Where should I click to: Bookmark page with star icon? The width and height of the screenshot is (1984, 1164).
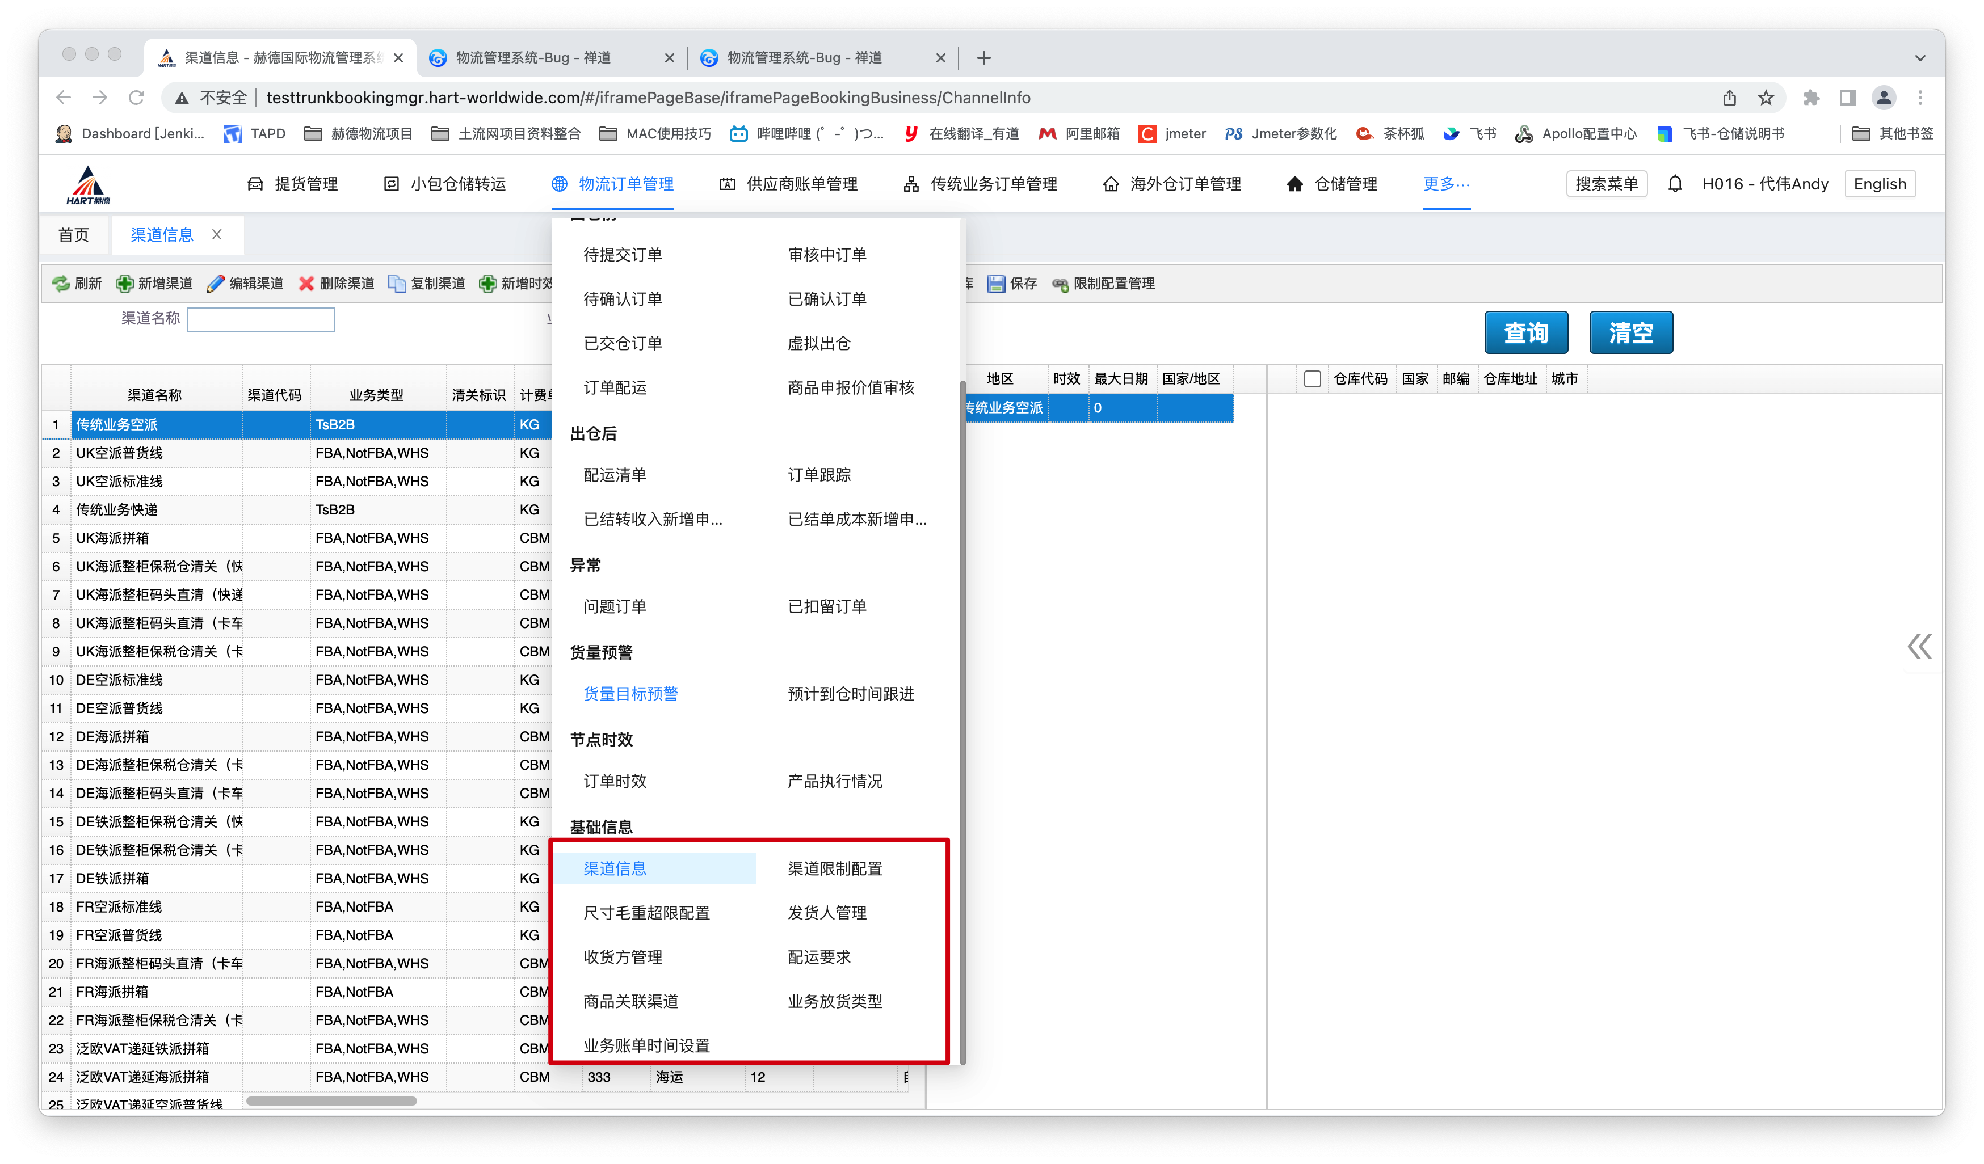coord(1766,98)
